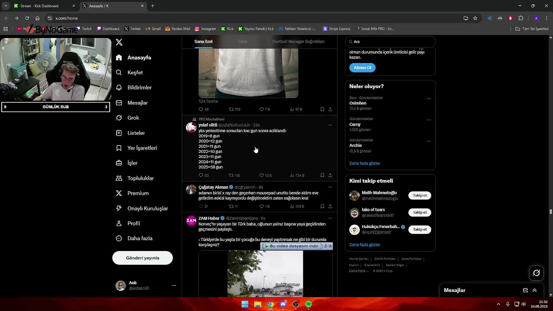The height and width of the screenshot is (311, 553).
Task: Click the Bu video dosyasını indir button
Action: [x=292, y=246]
